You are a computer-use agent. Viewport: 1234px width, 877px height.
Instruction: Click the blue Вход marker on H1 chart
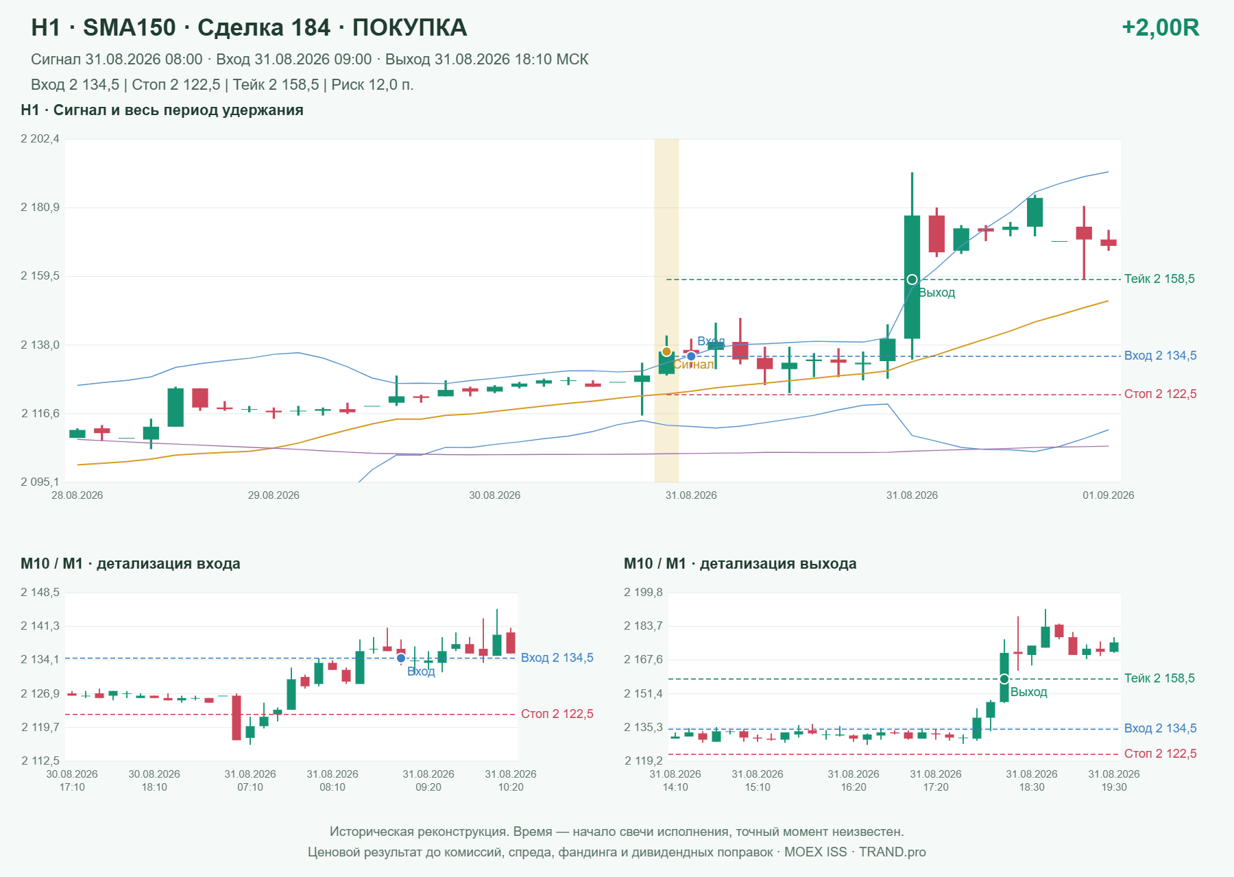click(691, 356)
